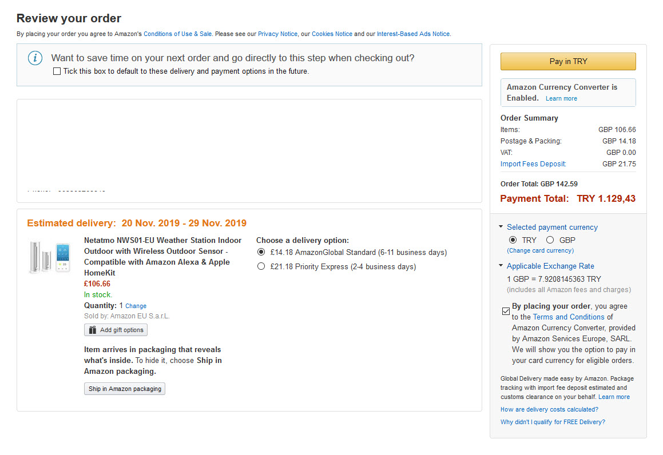This screenshot has height=455, width=663.
Task: Open Conditions of Use & Sale link
Action: pos(177,34)
